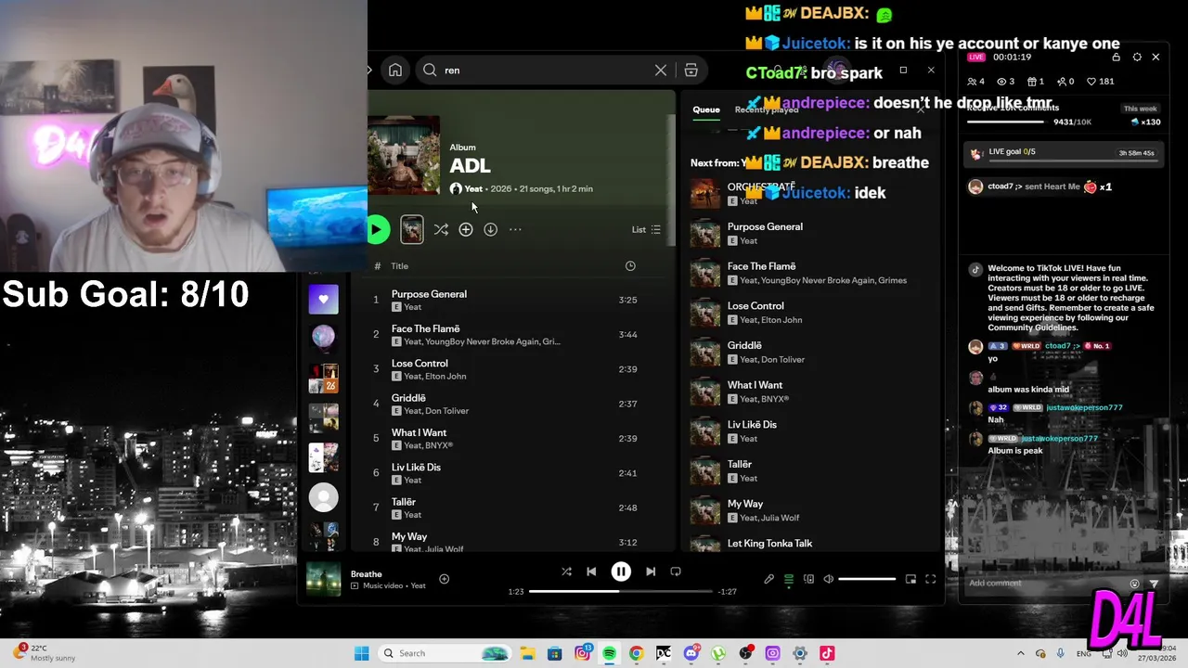This screenshot has width=1188, height=668.
Task: Expand the system tray hidden icons chevron
Action: coord(1021,653)
